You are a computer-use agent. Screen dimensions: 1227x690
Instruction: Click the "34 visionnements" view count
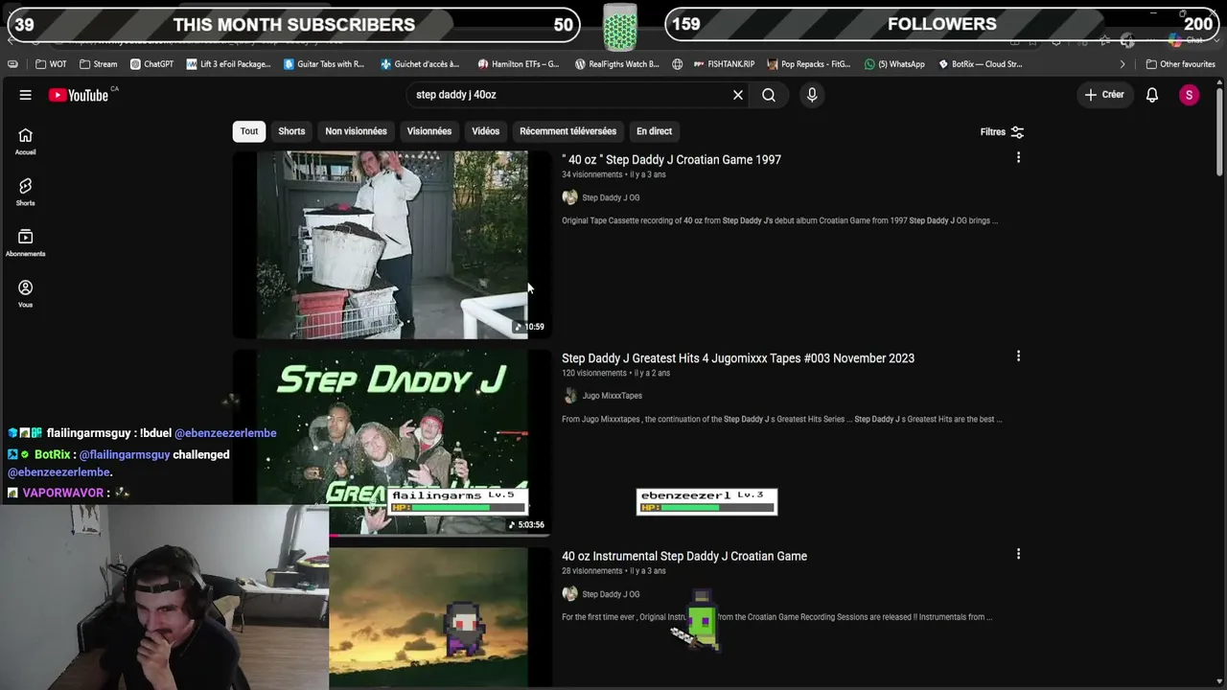pos(592,174)
